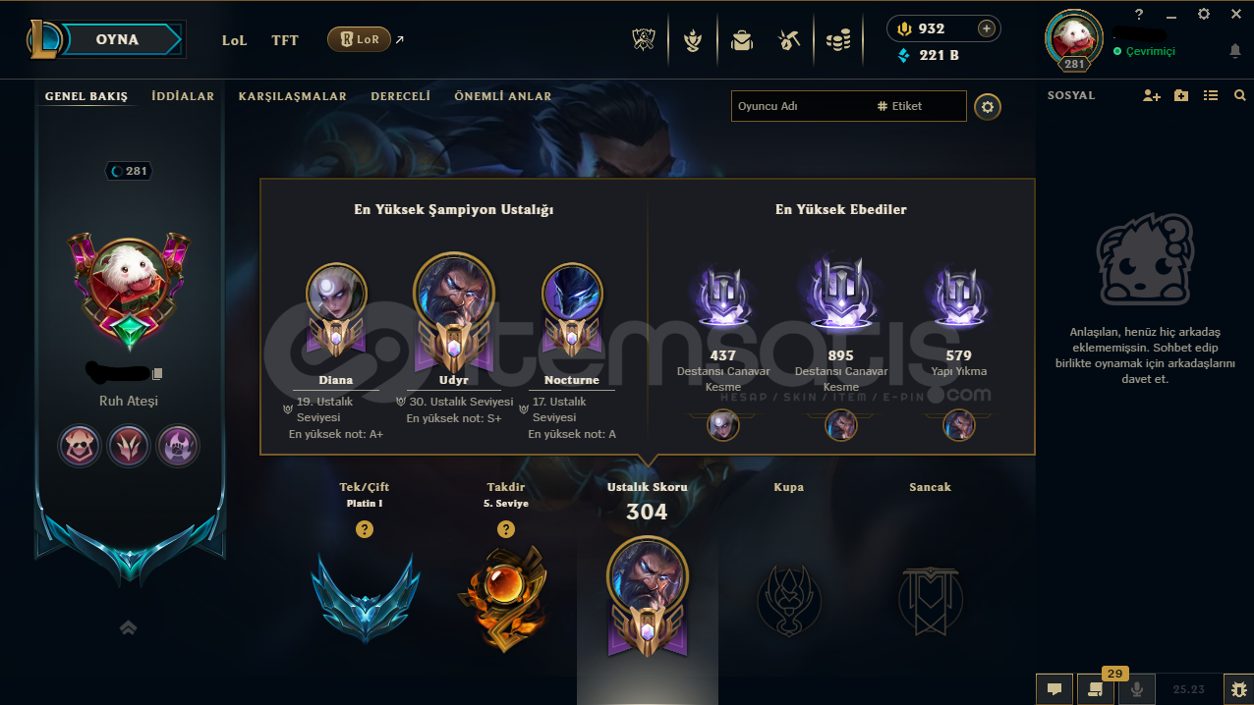Image resolution: width=1254 pixels, height=705 pixels.
Task: Click the add friend icon in Social
Action: (x=1152, y=95)
